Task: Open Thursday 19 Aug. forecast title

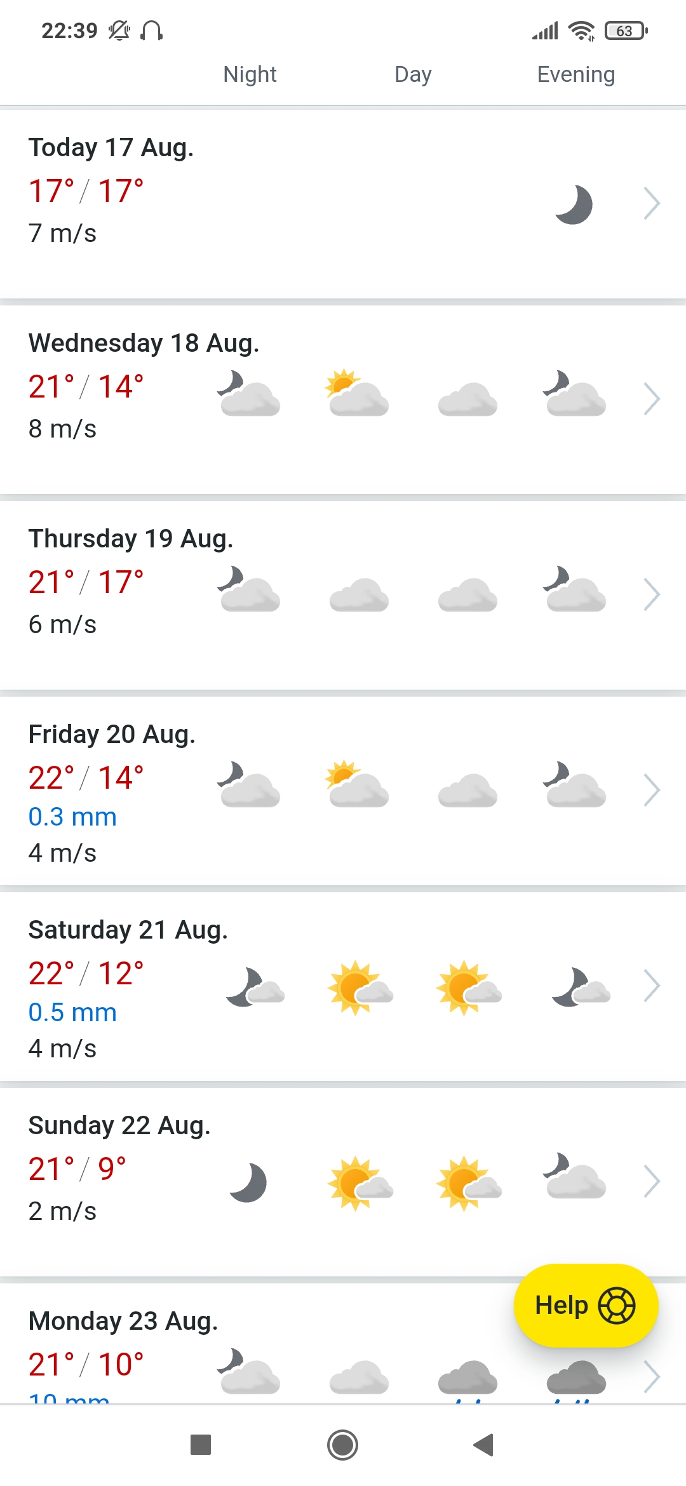Action: coord(131,539)
